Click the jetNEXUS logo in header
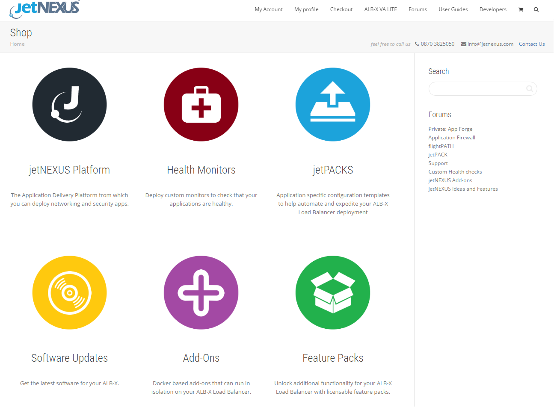 (x=44, y=9)
